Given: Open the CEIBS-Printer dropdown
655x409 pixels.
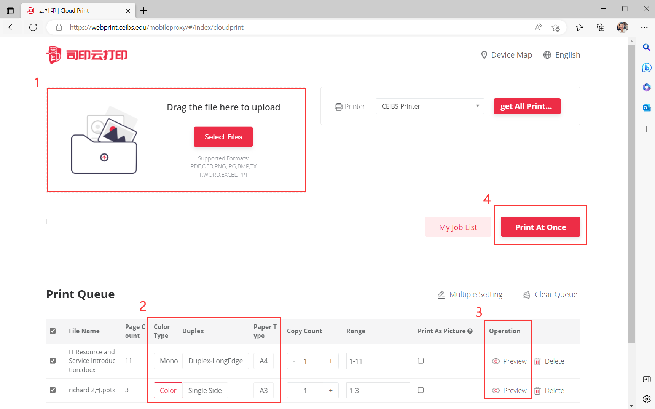Looking at the screenshot, I should (429, 106).
